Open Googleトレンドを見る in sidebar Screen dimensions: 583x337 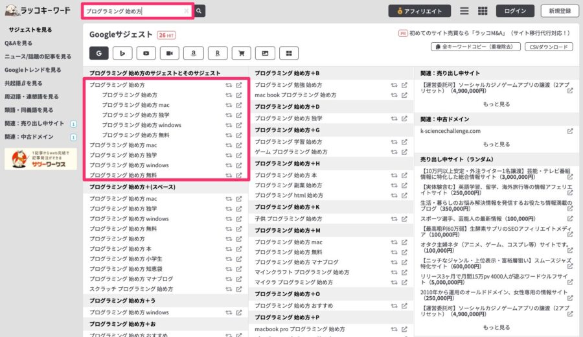[x=33, y=70]
